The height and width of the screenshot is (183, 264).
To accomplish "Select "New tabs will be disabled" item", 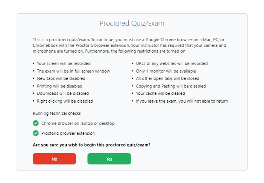I will [x=61, y=78].
